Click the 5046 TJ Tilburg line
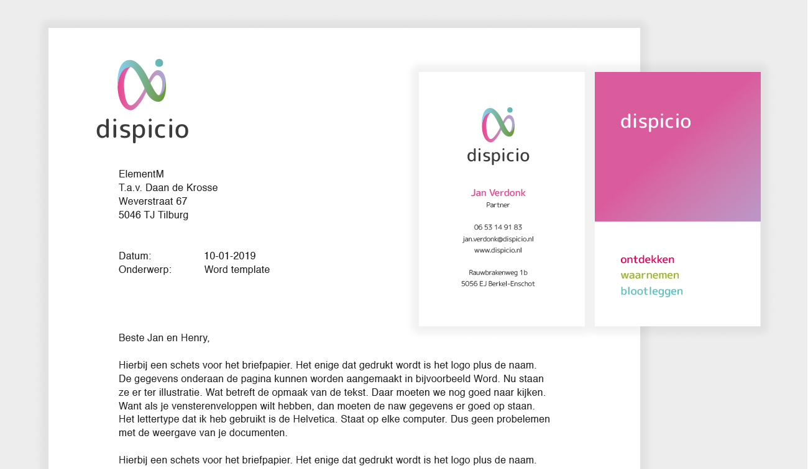 click(x=154, y=215)
